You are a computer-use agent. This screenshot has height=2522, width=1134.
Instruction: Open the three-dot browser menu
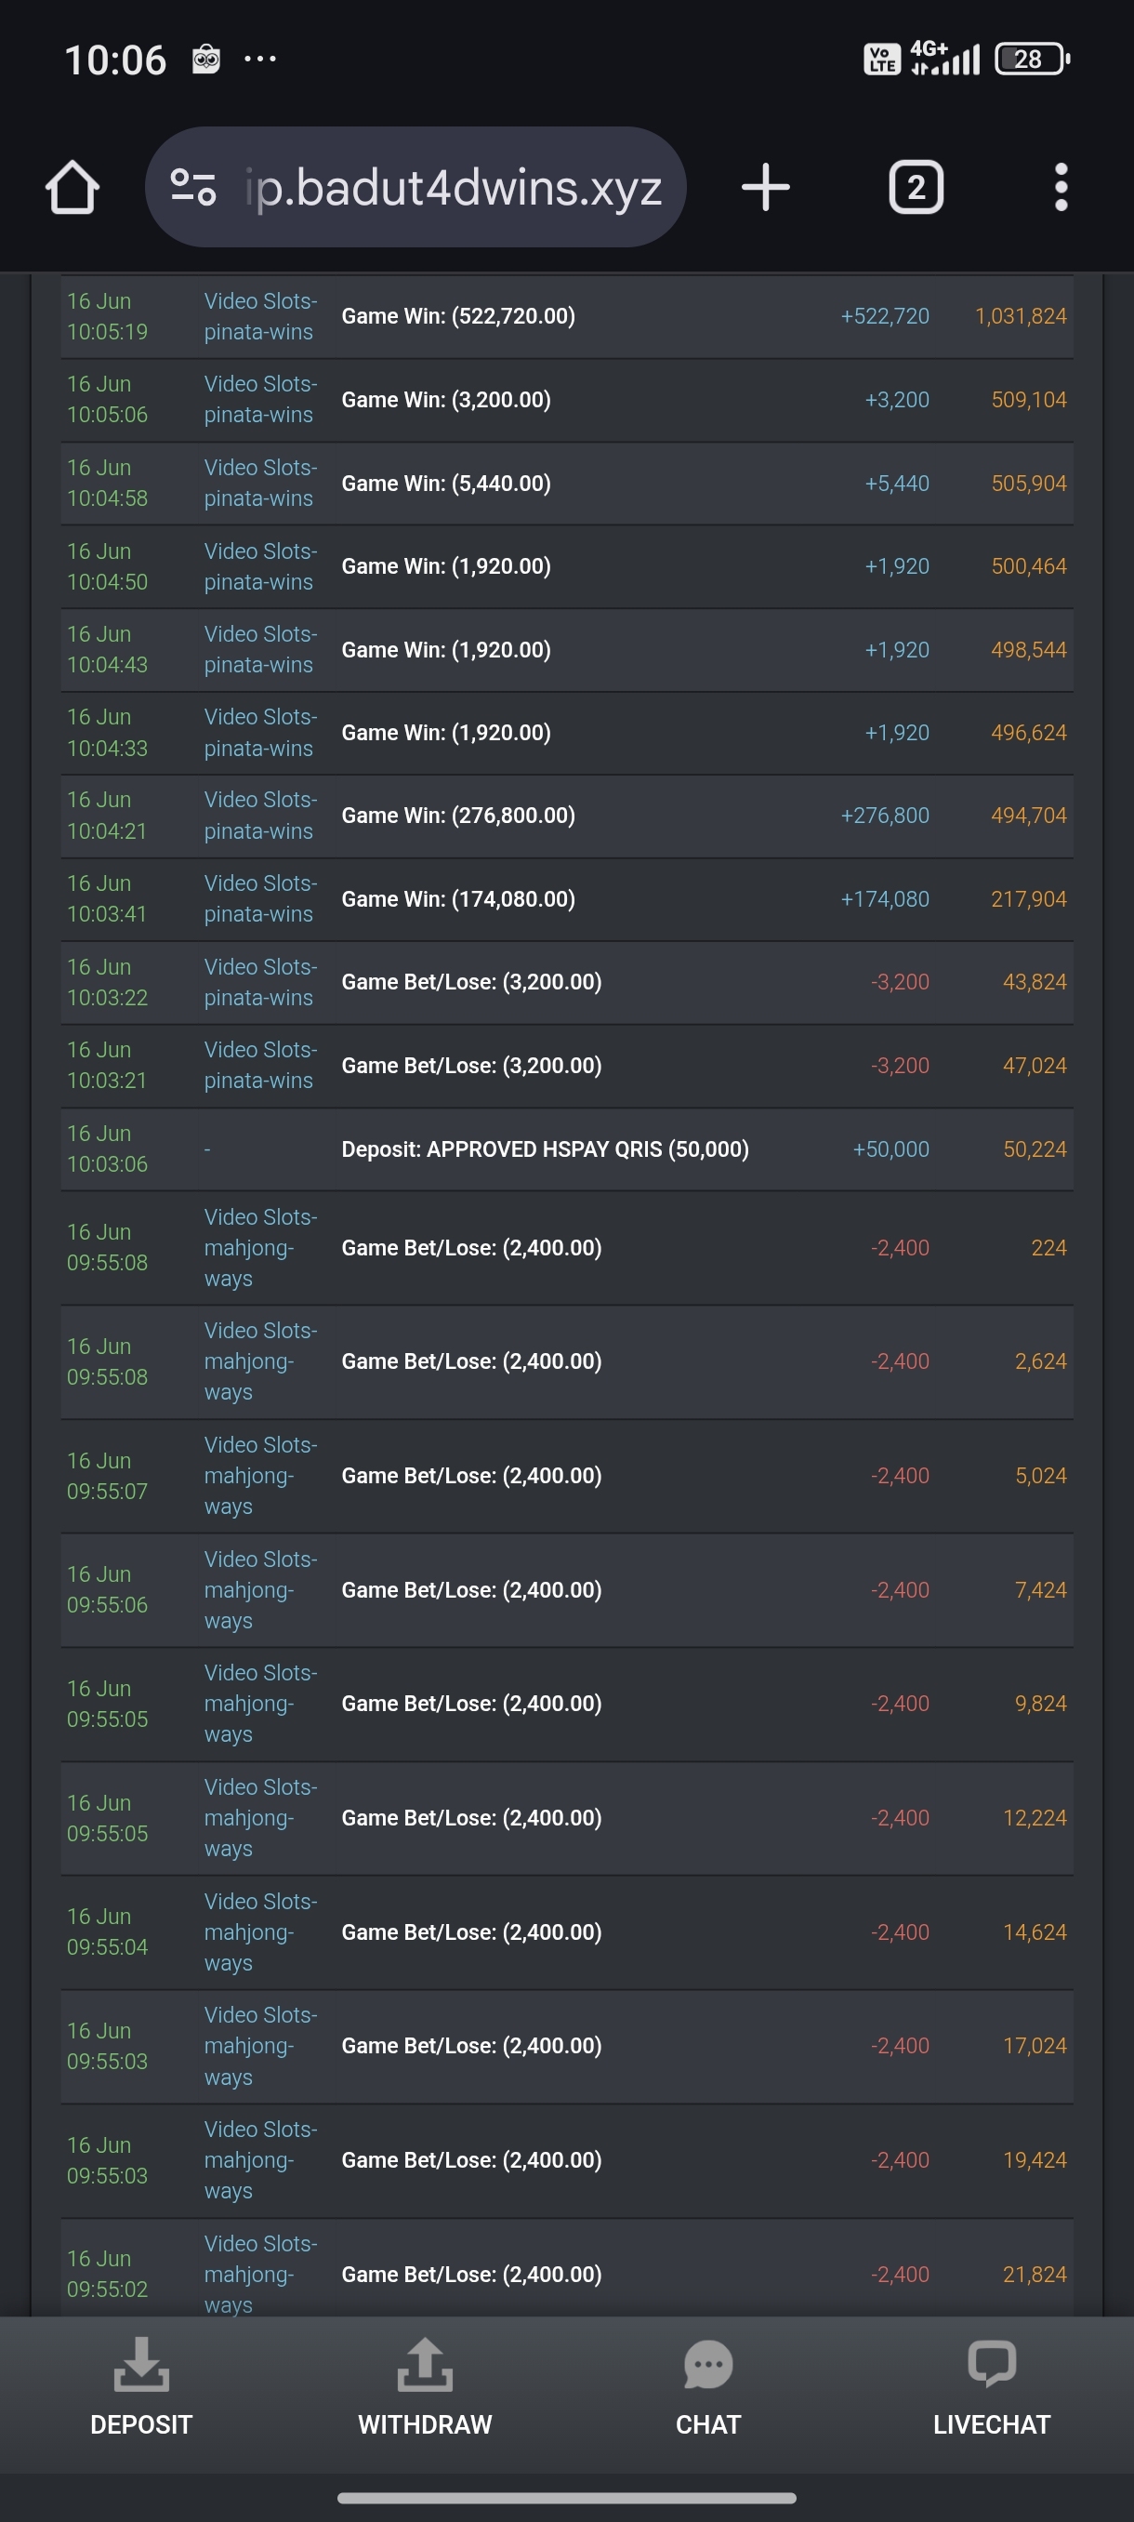tap(1061, 187)
